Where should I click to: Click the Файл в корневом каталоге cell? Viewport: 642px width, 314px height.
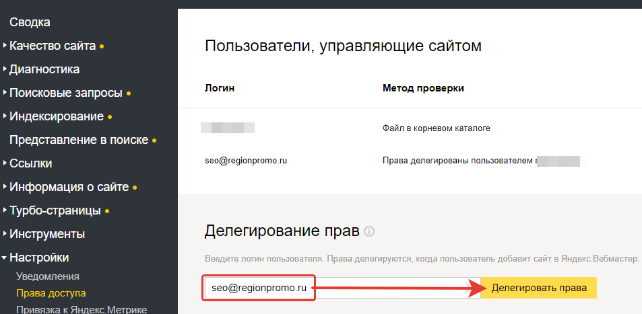tap(436, 128)
